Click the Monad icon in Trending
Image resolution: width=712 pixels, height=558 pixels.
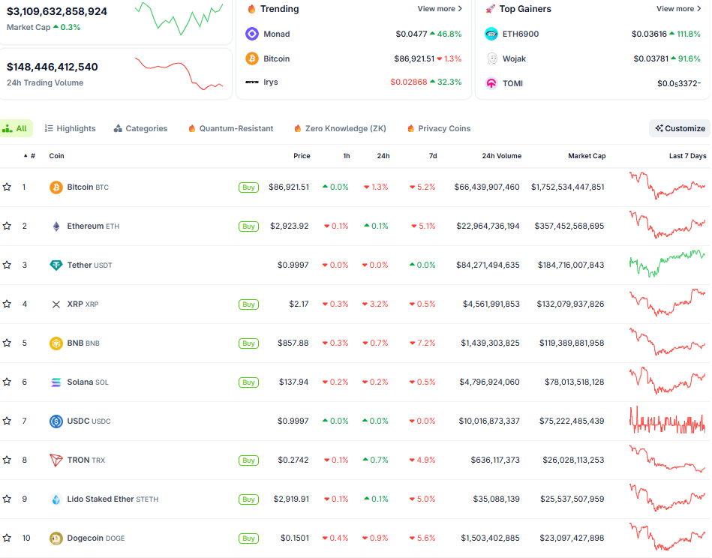(252, 34)
